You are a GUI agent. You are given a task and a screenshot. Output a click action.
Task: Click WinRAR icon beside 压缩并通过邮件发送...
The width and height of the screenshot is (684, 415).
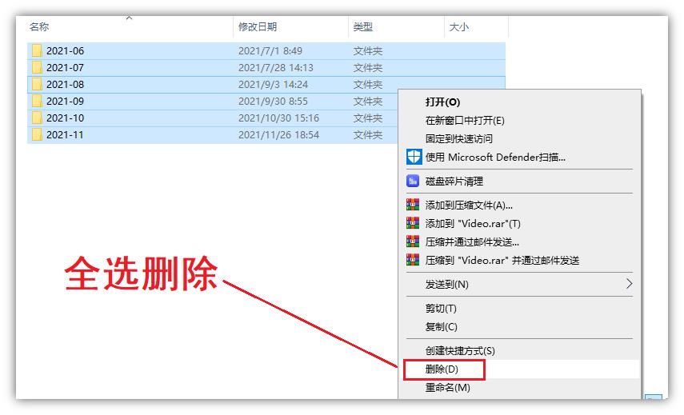pyautogui.click(x=413, y=241)
